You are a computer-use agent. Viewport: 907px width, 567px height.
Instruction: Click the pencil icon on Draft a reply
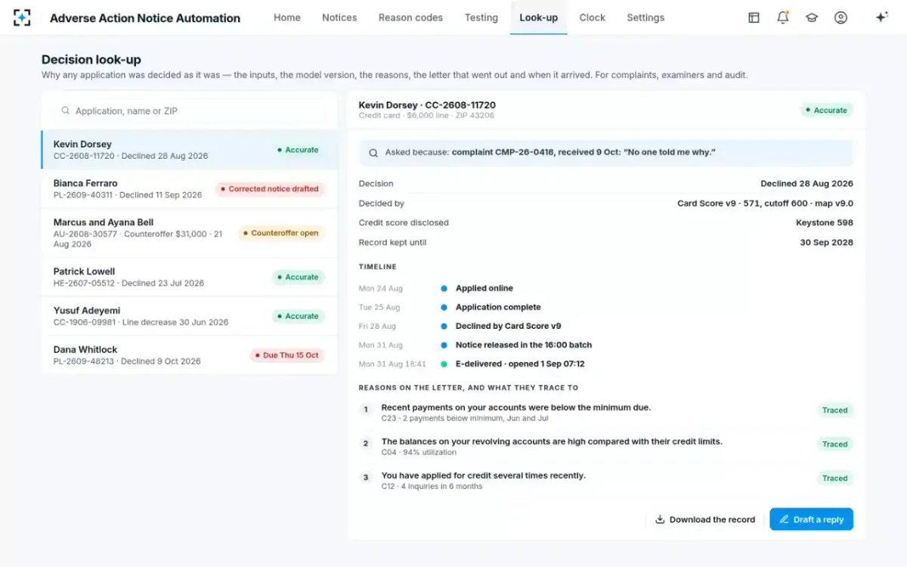click(784, 519)
